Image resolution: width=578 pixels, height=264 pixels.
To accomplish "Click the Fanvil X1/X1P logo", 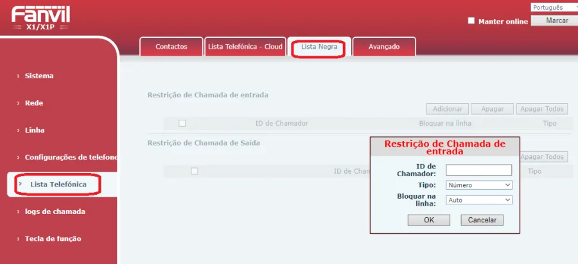I will click(40, 18).
